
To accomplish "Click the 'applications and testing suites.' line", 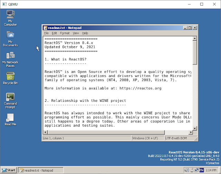I will 80,125.
